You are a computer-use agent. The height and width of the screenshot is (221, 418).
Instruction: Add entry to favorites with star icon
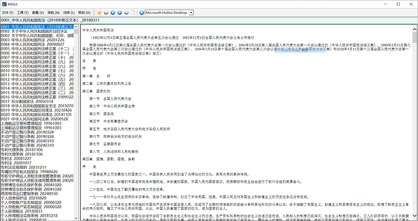point(99,13)
